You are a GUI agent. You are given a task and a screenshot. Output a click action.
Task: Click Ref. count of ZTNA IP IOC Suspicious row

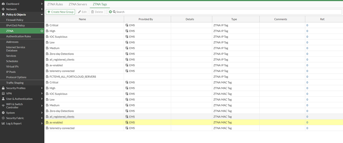(307, 37)
